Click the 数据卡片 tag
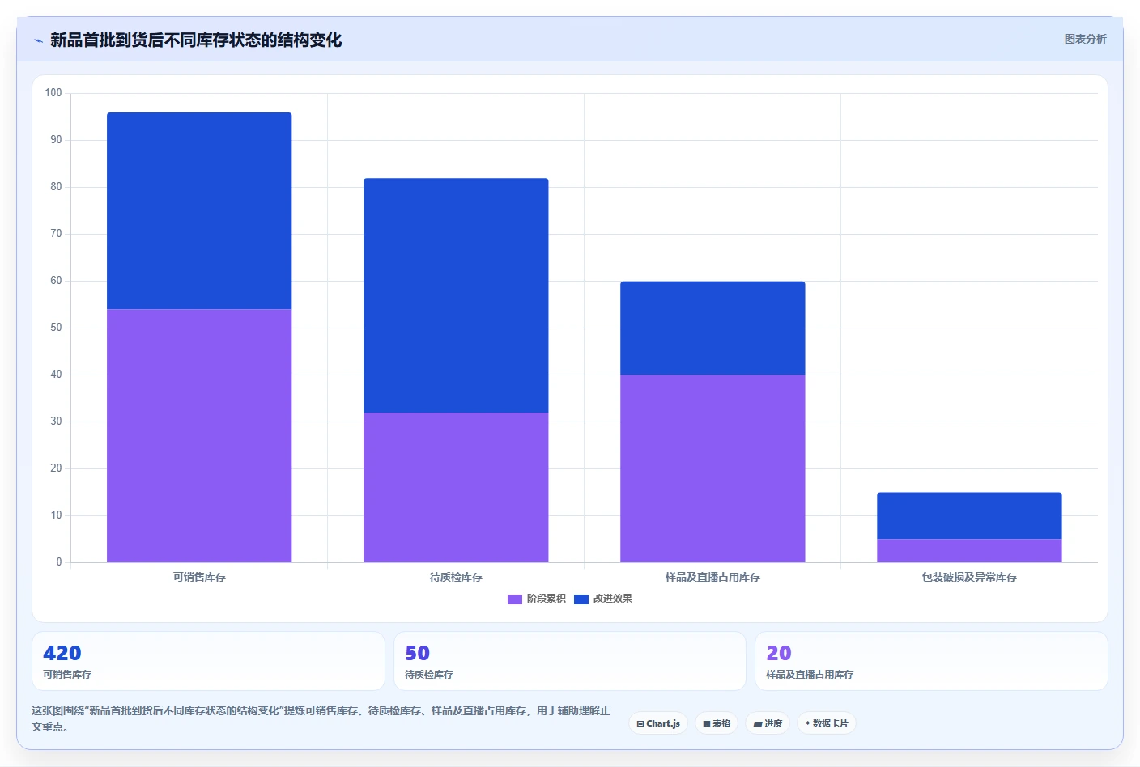Viewport: 1140px width, 767px height. [x=827, y=723]
